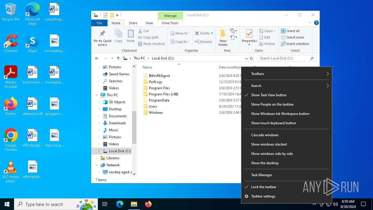Viewport: 373px width, 210px height.
Task: Open Properties from the ribbon
Action: pos(249,38)
